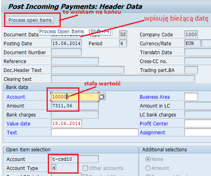Click the bank data Text field
Image resolution: width=211 pixels, height=176 pixels.
95,132
